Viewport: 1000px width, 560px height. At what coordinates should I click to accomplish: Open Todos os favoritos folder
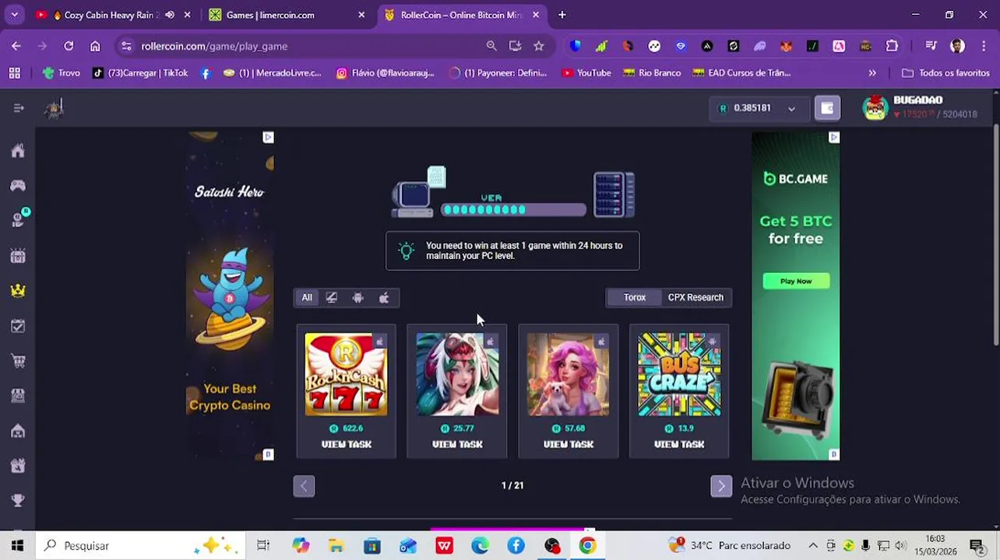pos(945,72)
